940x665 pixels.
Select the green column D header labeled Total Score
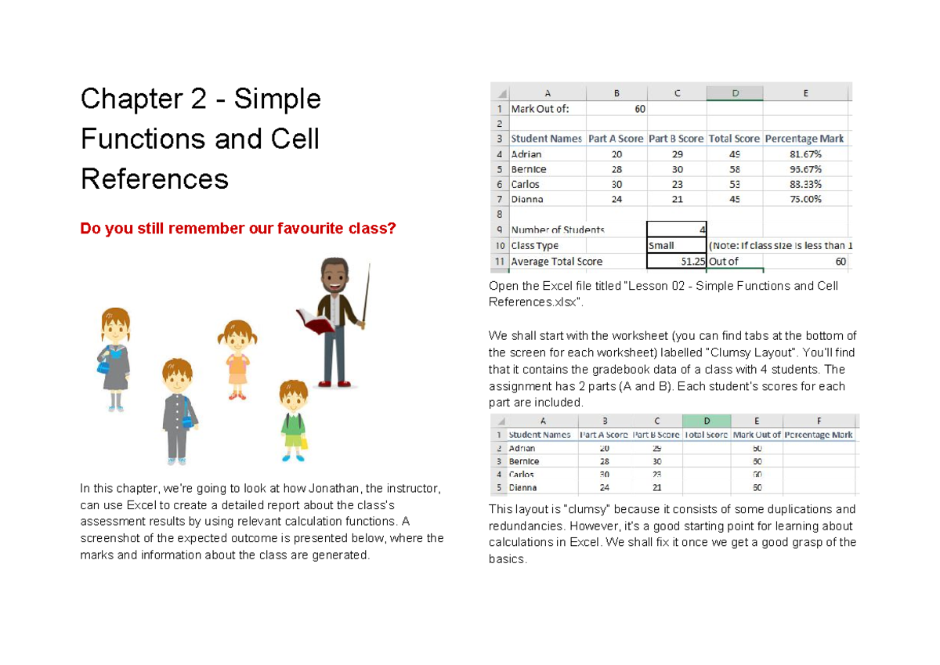(x=707, y=421)
